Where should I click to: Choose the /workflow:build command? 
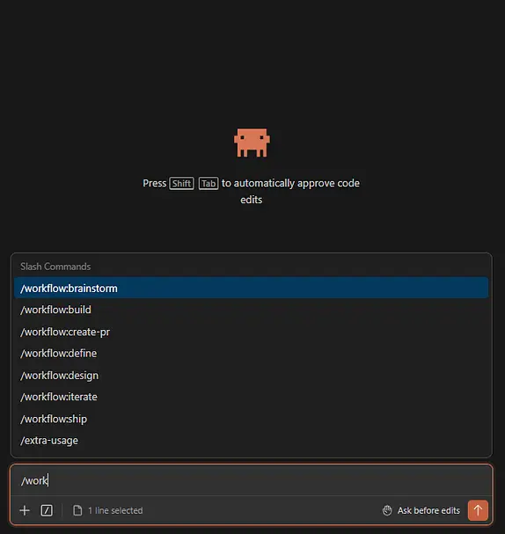[x=252, y=310]
